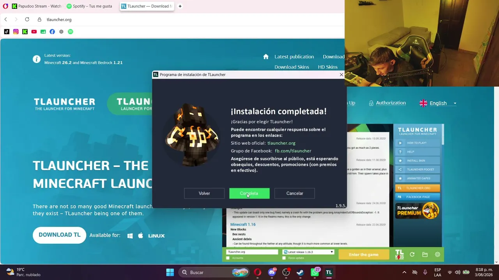Open the Kick bookmark in bookmarks bar
Image resolution: width=499 pixels, height=280 pixels.
[25, 31]
